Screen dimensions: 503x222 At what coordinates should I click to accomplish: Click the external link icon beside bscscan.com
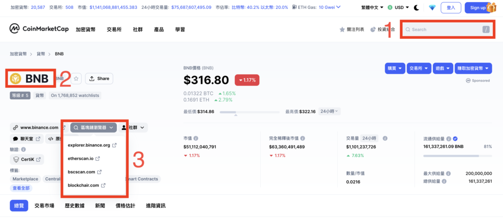[99, 172]
